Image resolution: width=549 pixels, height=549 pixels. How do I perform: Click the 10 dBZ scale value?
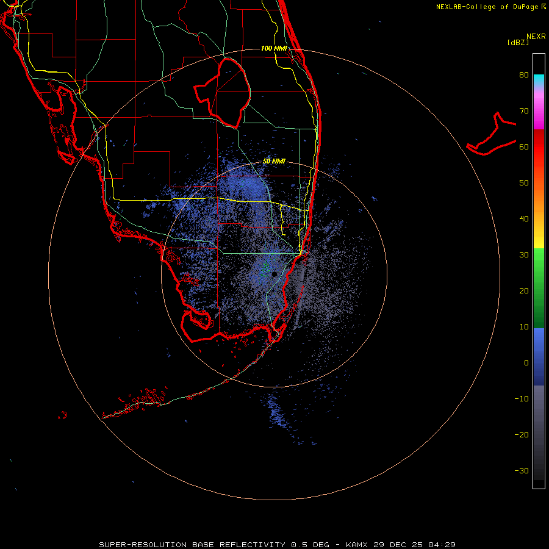[x=524, y=327]
